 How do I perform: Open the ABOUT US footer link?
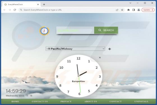point(91,102)
